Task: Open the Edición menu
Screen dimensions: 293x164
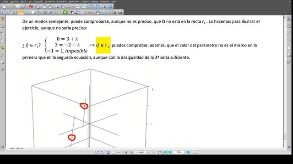Action: pyautogui.click(x=23, y=2)
